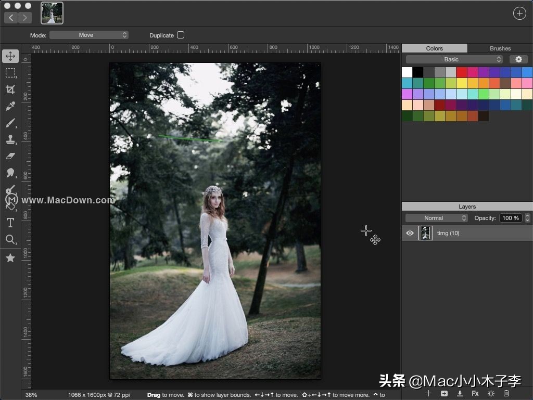Click the add new layer plus button
533x400 pixels.
(428, 394)
